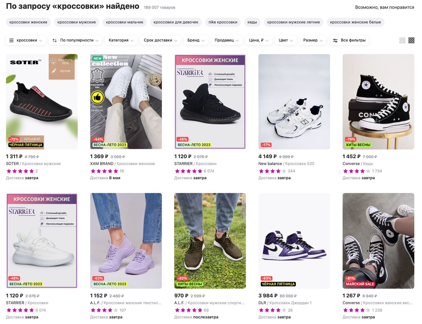Screen dimensions: 422x324
Task: Switch to large grid view icon
Action: click(x=402, y=40)
